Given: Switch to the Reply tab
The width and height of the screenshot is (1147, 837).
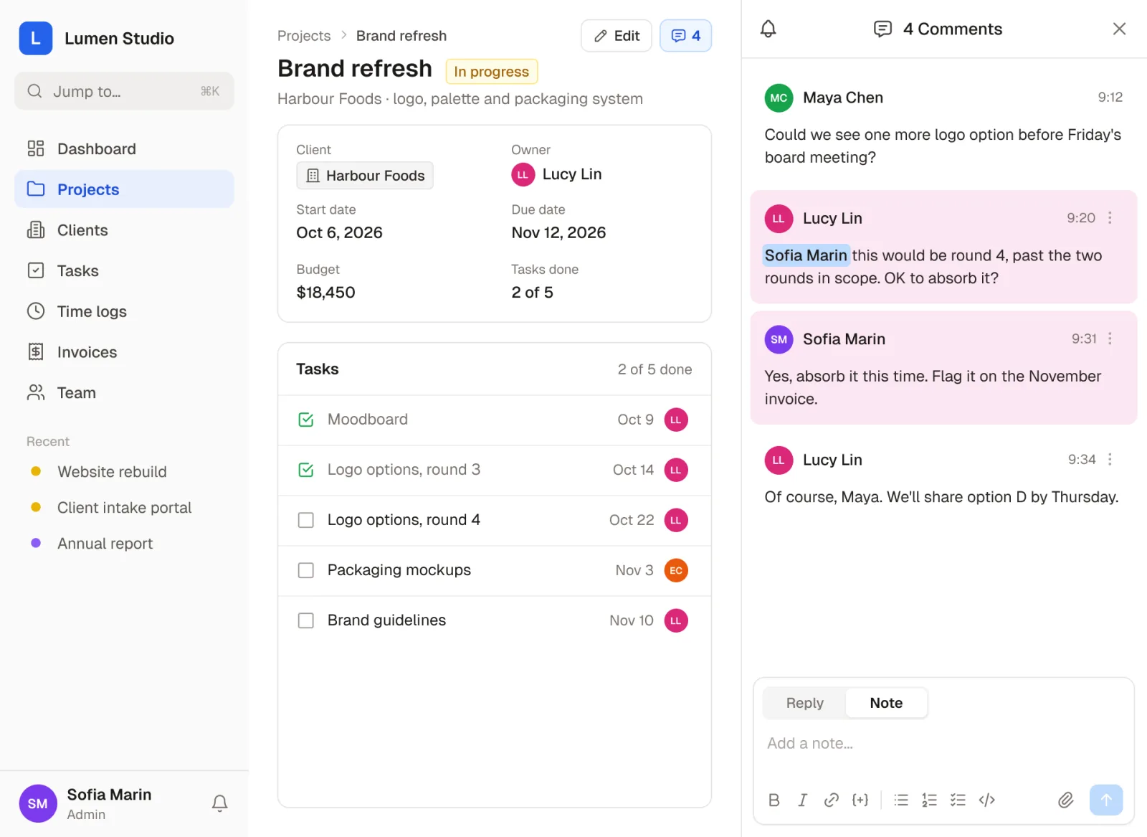Looking at the screenshot, I should (804, 703).
